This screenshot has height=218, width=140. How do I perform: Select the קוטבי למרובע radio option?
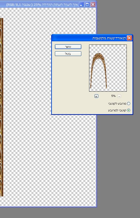[x=129, y=110]
